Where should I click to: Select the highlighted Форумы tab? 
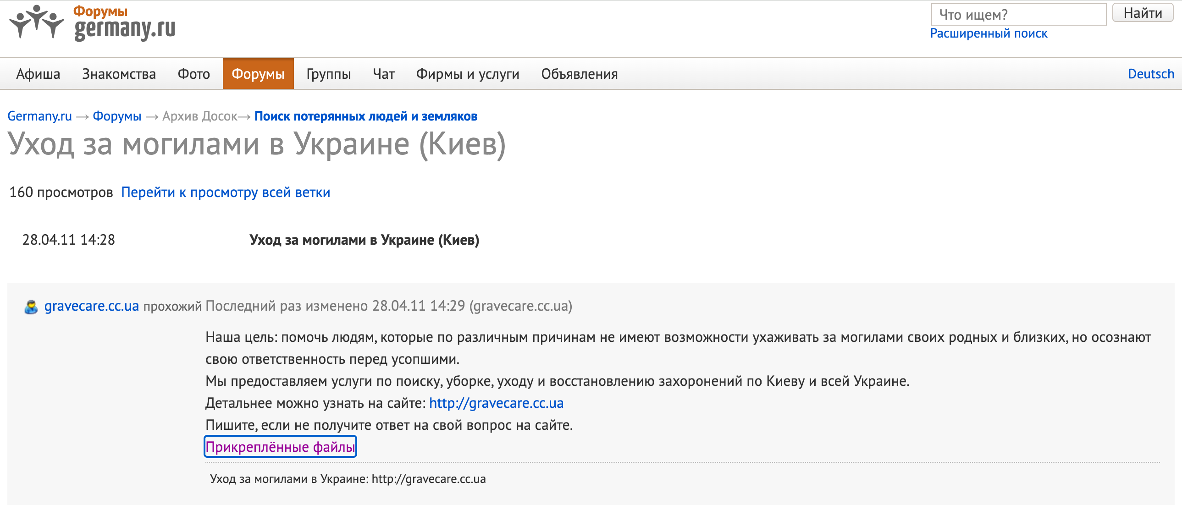(258, 74)
